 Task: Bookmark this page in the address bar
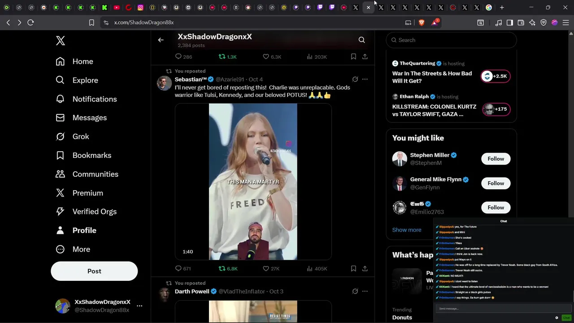click(x=91, y=22)
